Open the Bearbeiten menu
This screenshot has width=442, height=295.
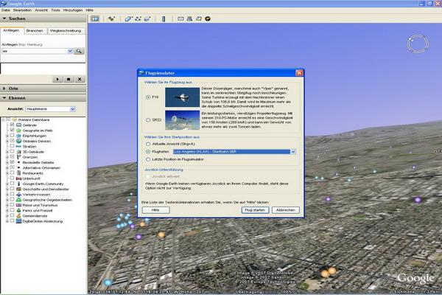coord(23,10)
